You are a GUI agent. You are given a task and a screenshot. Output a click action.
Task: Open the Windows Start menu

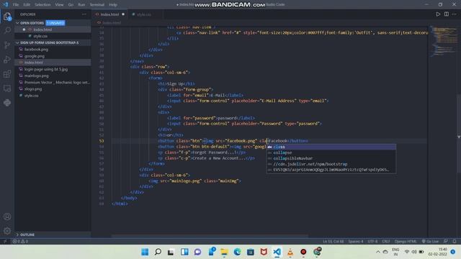(145, 252)
